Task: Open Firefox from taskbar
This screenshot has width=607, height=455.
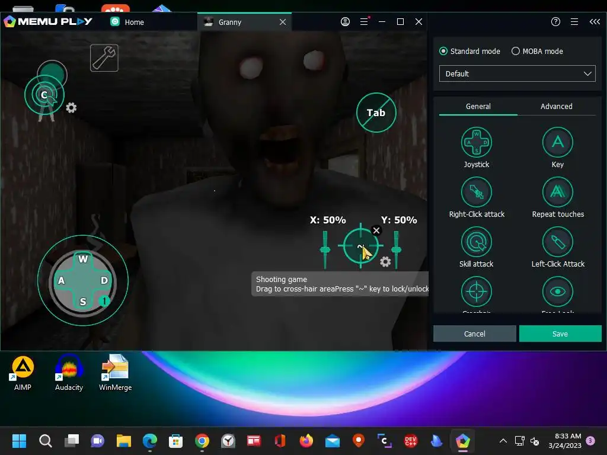Action: coord(306,441)
